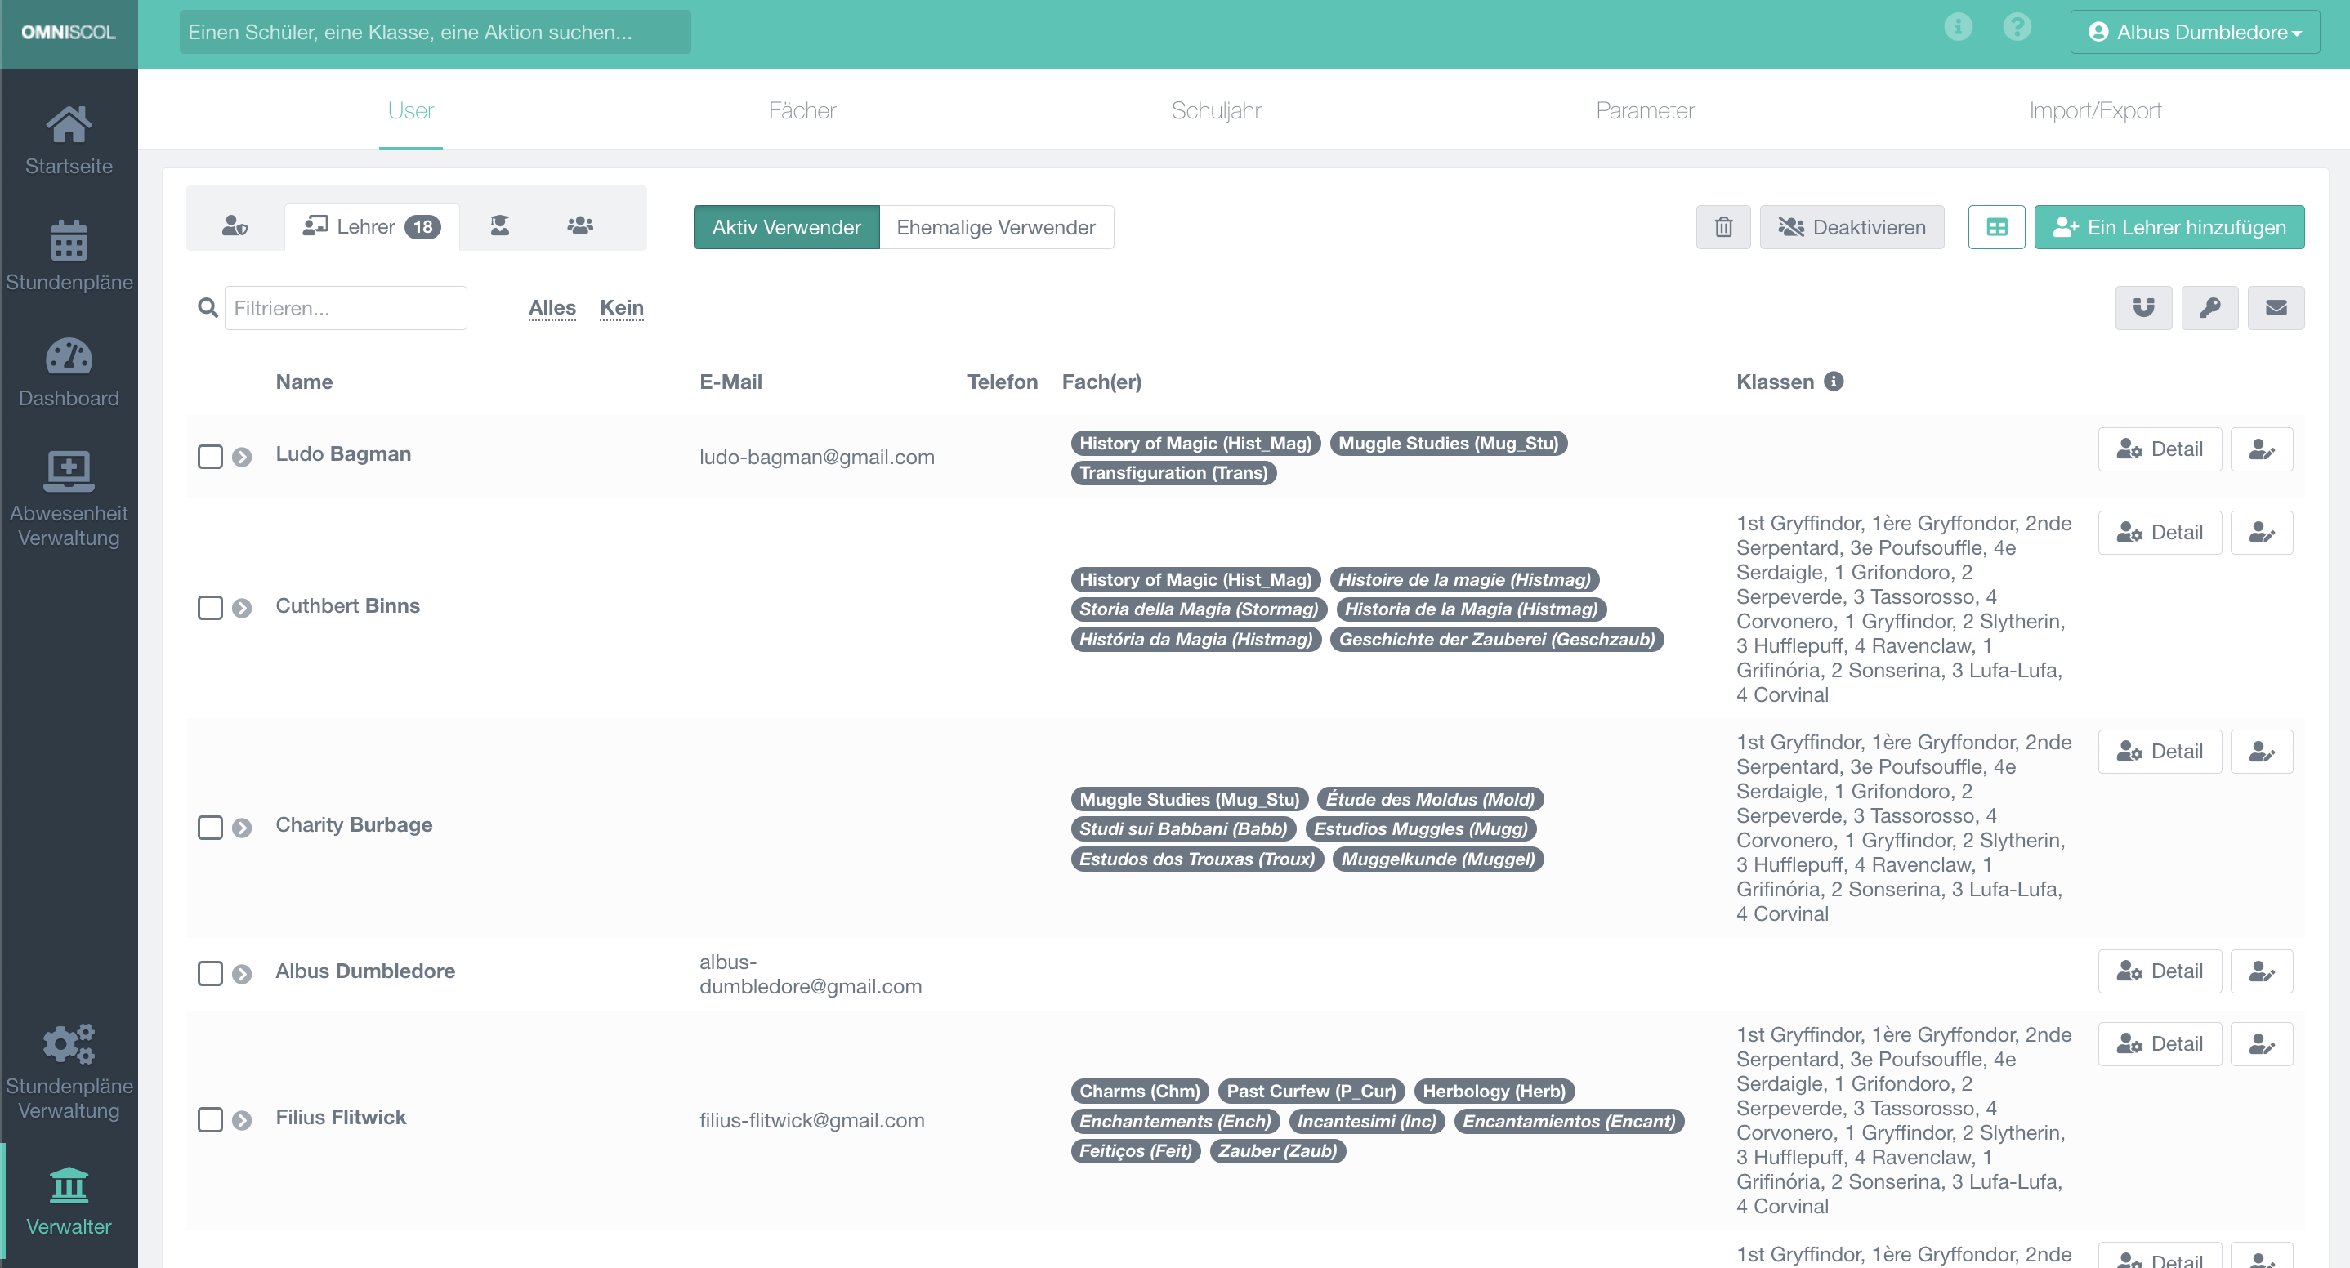This screenshot has height=1268, width=2350.
Task: Click the magnet icon button
Action: (x=2143, y=307)
